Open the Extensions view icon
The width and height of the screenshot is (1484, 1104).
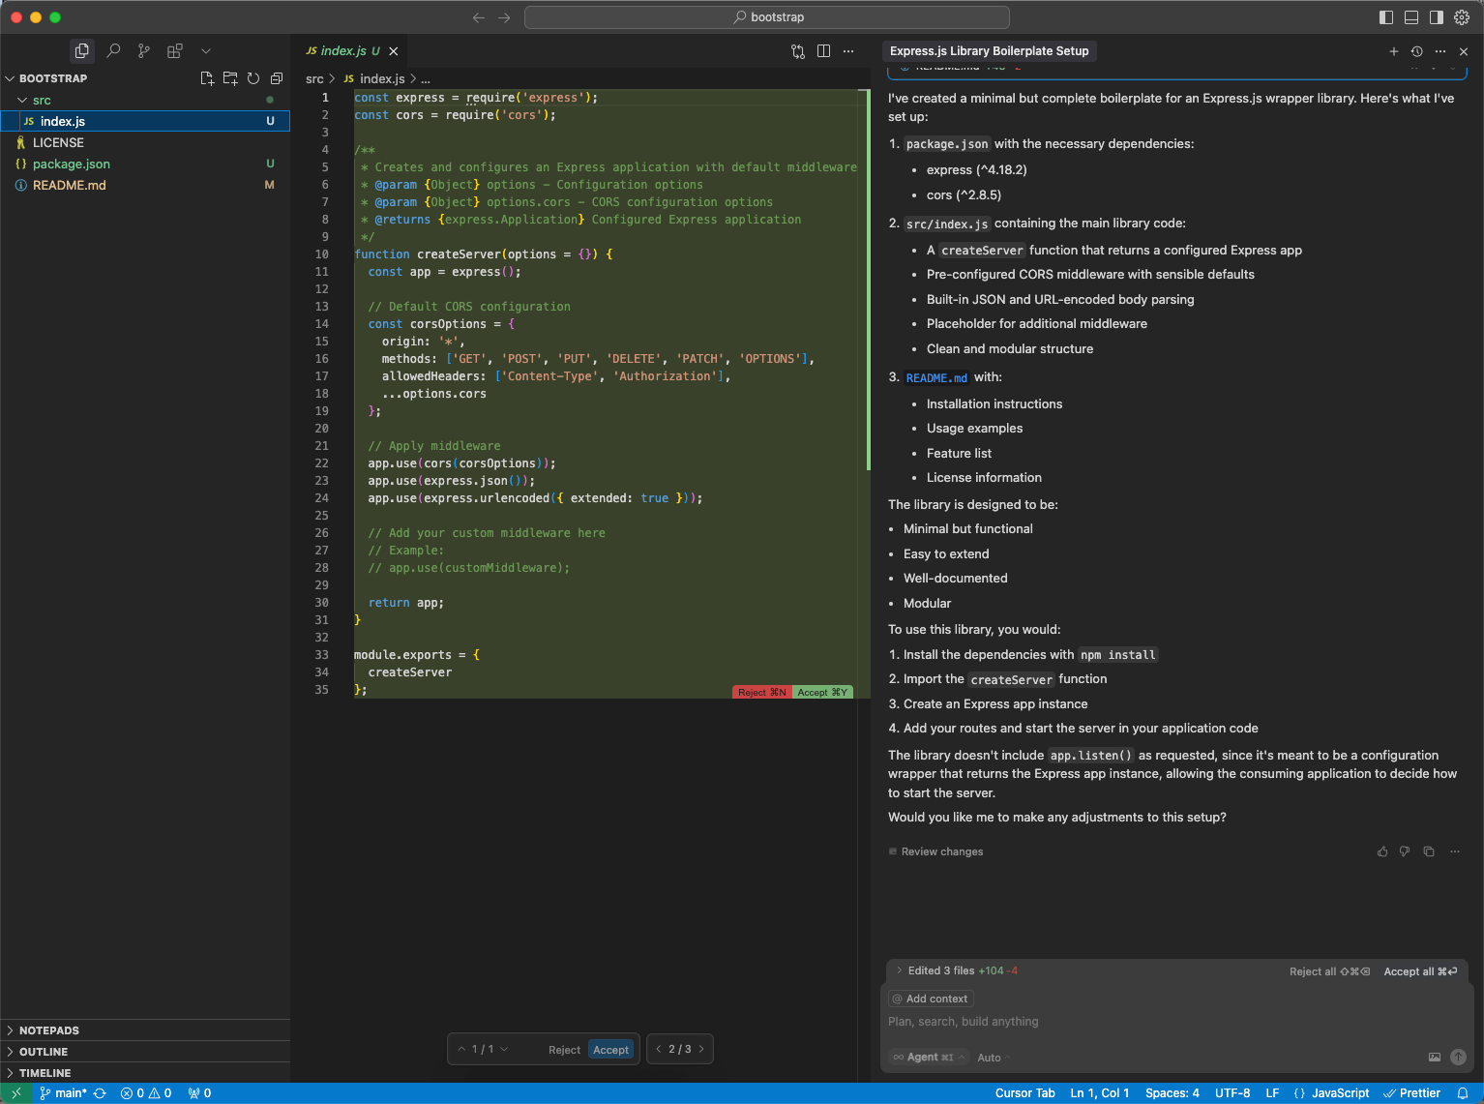[x=175, y=51]
